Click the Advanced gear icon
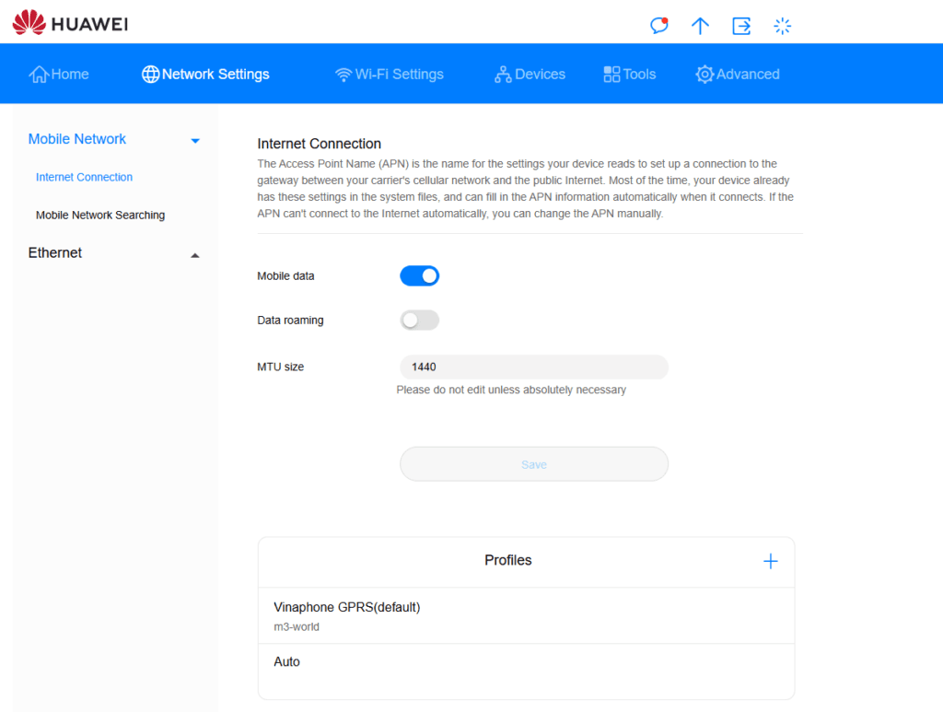943x712 pixels. tap(704, 74)
